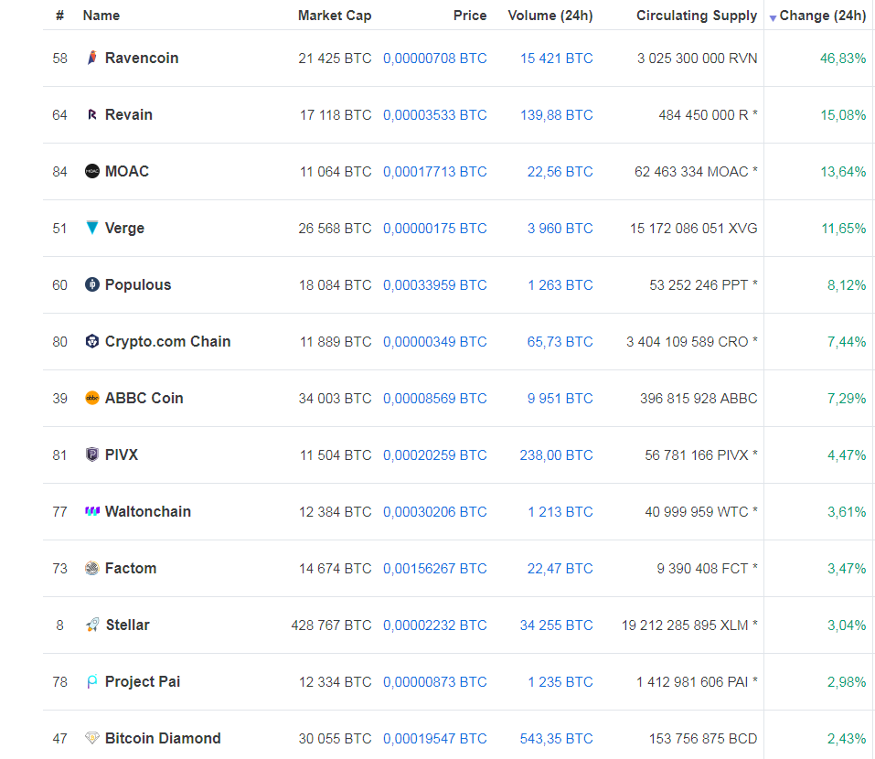
Task: Select Factom supply 9 390 408 FCT
Action: pyautogui.click(x=702, y=569)
